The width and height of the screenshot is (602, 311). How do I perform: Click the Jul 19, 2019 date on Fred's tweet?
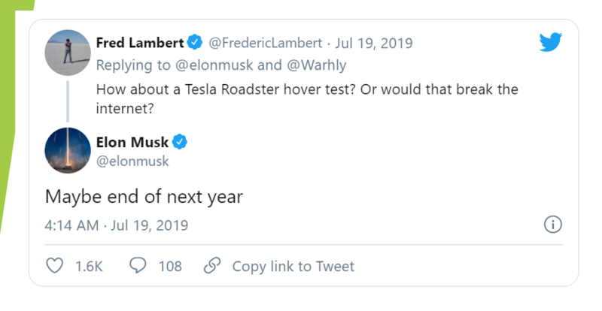(373, 43)
